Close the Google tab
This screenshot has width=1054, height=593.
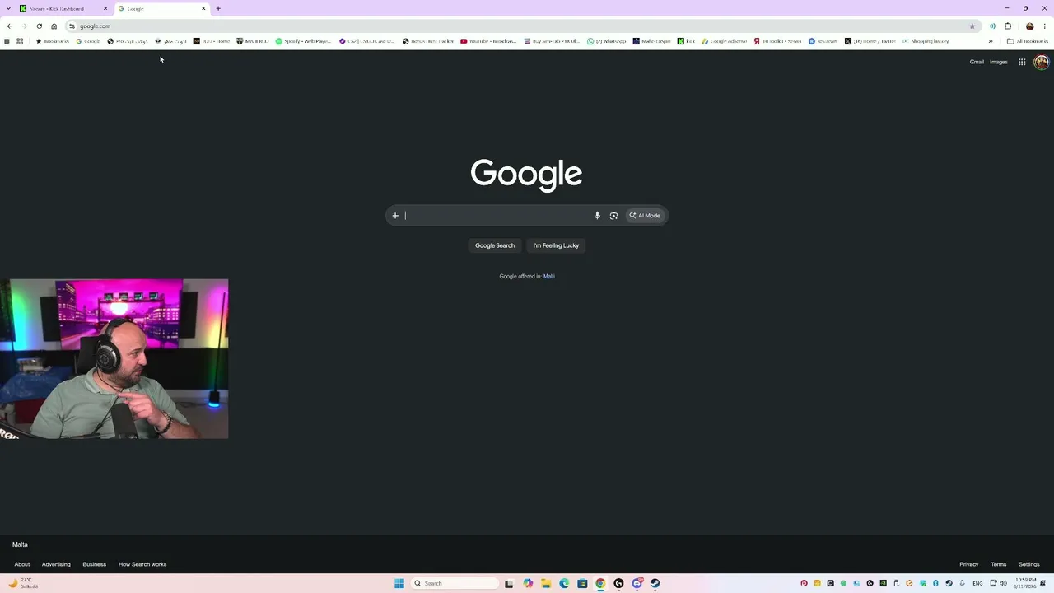(x=203, y=8)
